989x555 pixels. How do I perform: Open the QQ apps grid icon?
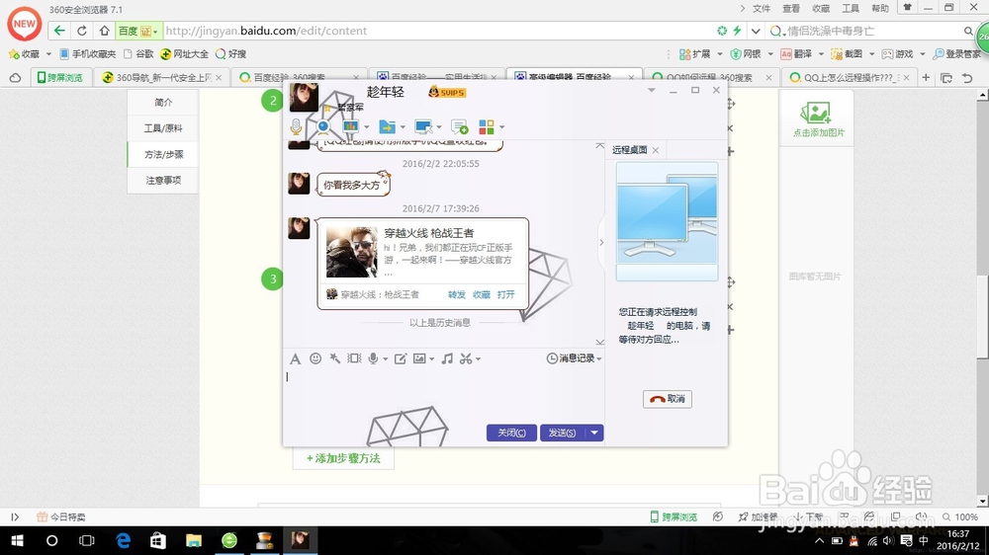[x=487, y=126]
